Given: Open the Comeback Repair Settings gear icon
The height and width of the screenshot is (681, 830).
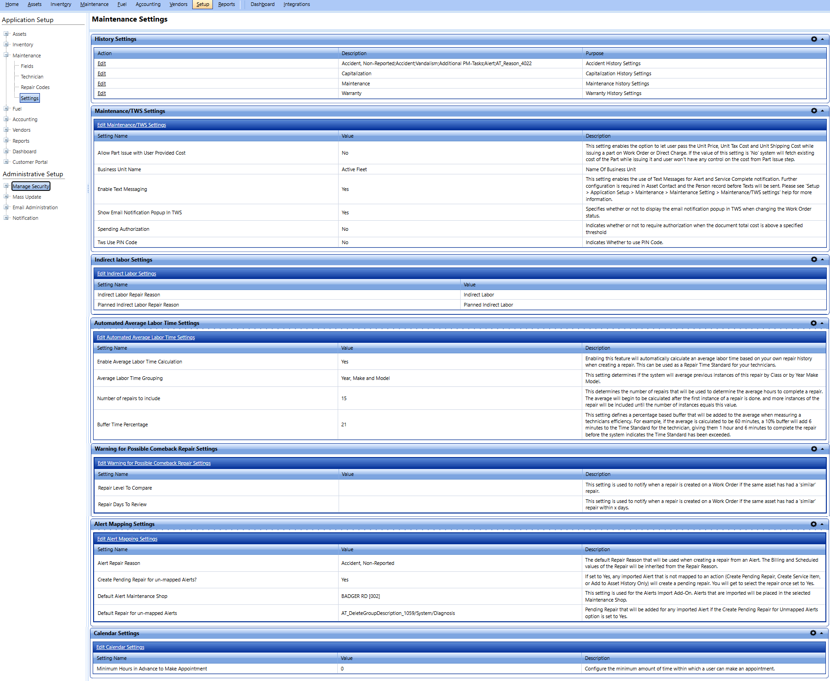Looking at the screenshot, I should [814, 448].
